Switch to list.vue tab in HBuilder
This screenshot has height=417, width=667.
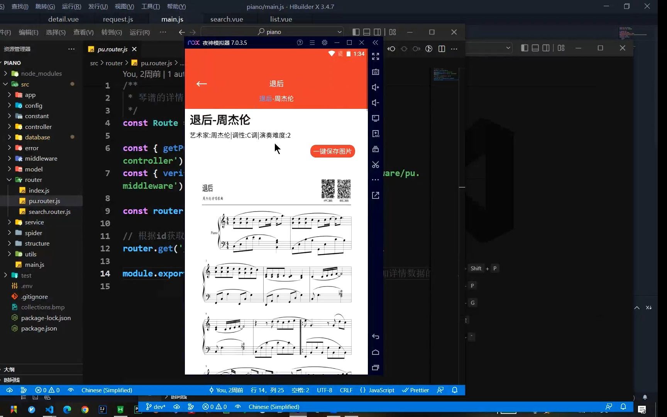[281, 19]
